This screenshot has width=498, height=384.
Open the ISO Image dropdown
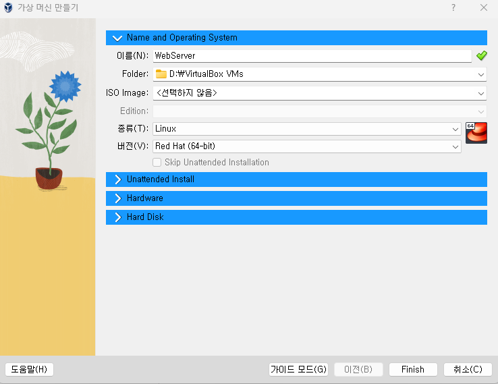tap(481, 93)
